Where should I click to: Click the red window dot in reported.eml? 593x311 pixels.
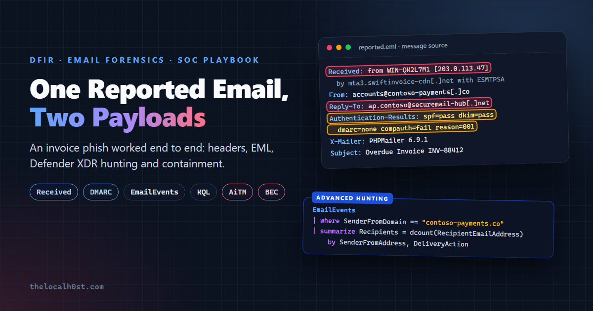click(x=330, y=48)
